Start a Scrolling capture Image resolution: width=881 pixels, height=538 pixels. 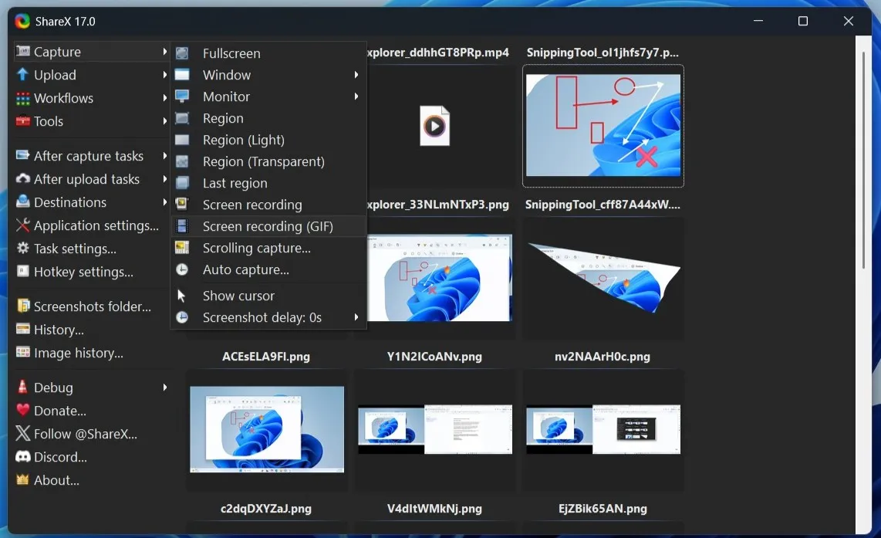pyautogui.click(x=256, y=248)
